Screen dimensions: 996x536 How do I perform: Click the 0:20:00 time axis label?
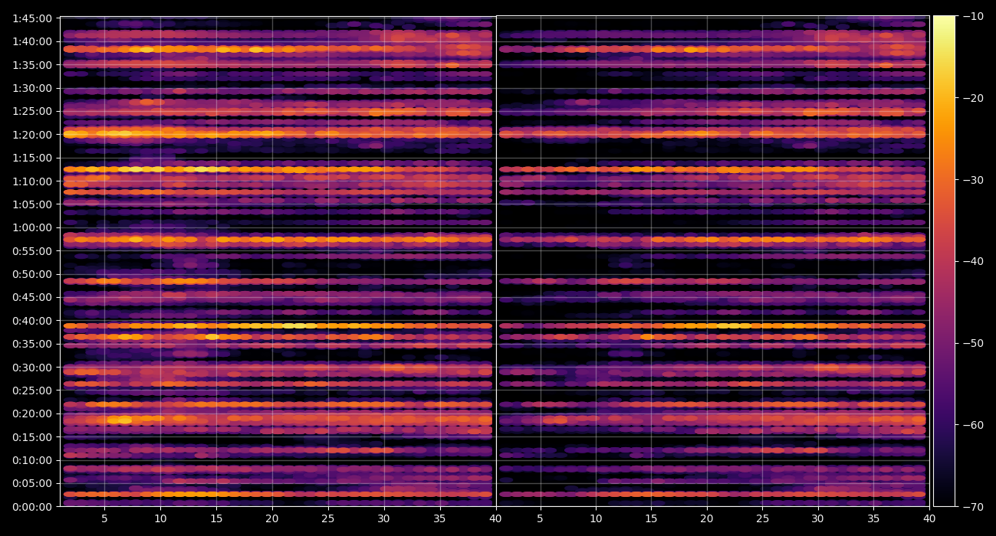tap(32, 413)
